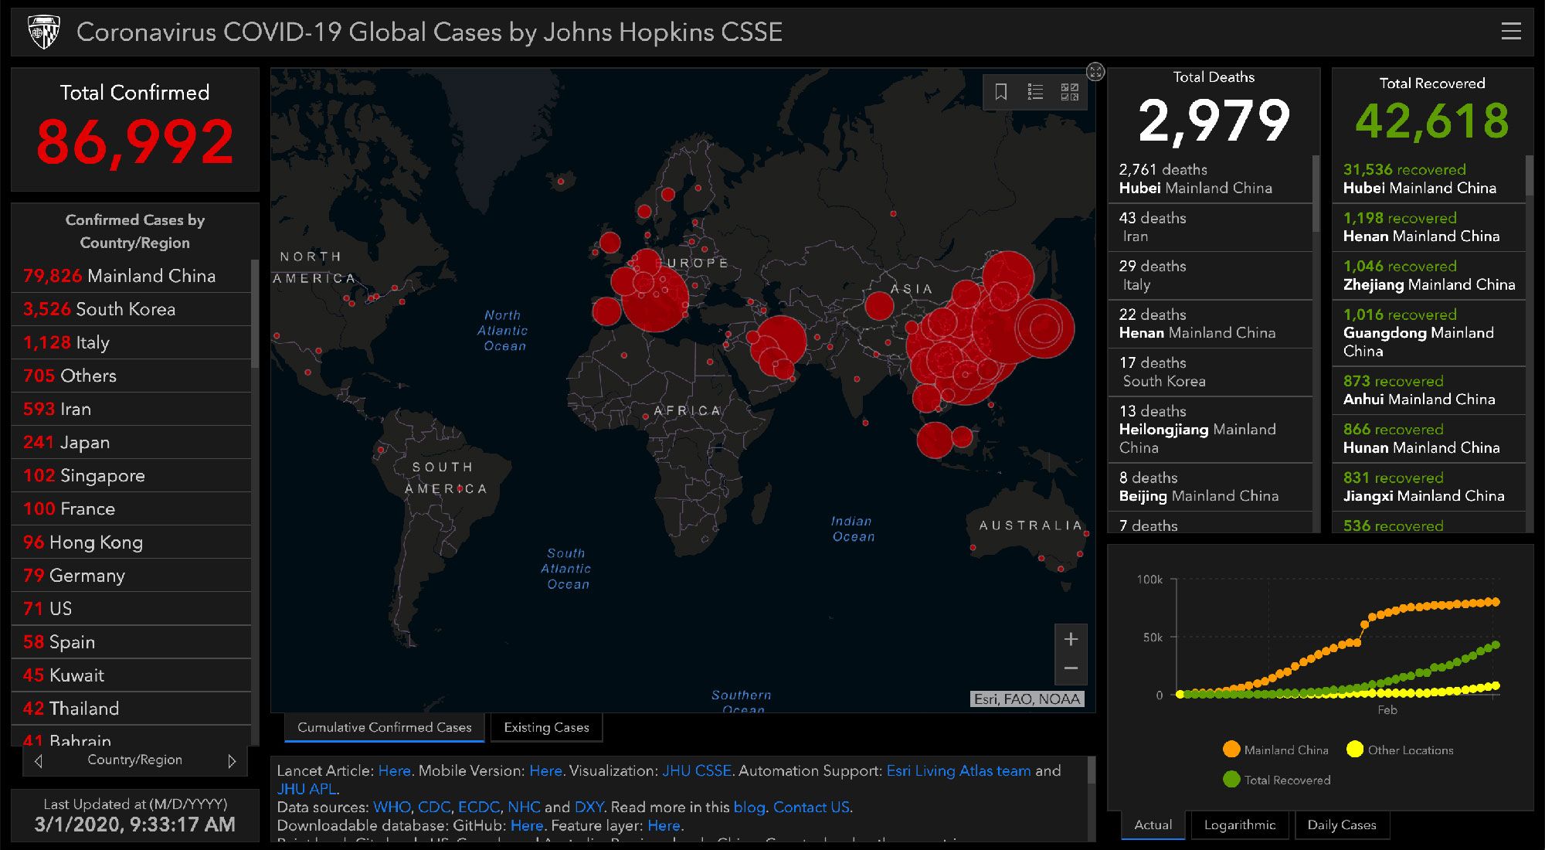This screenshot has width=1545, height=850.
Task: Open the bookmarks icon on map
Action: (1000, 93)
